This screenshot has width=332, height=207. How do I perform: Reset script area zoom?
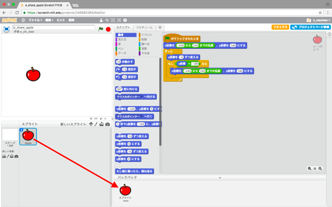click(x=314, y=168)
